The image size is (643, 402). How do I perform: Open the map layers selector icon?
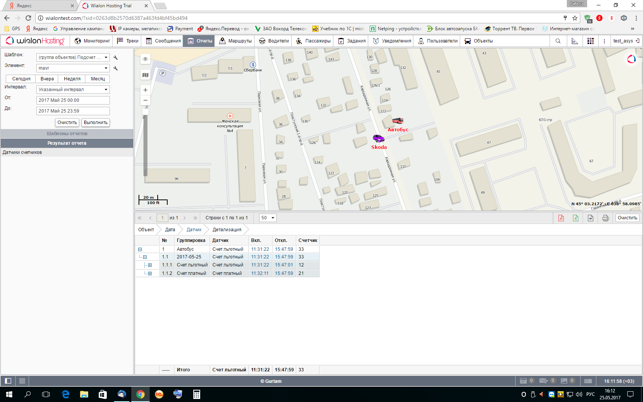coord(145,75)
